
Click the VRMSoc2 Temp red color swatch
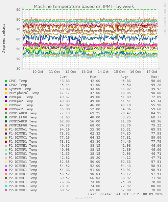(x=6, y=109)
